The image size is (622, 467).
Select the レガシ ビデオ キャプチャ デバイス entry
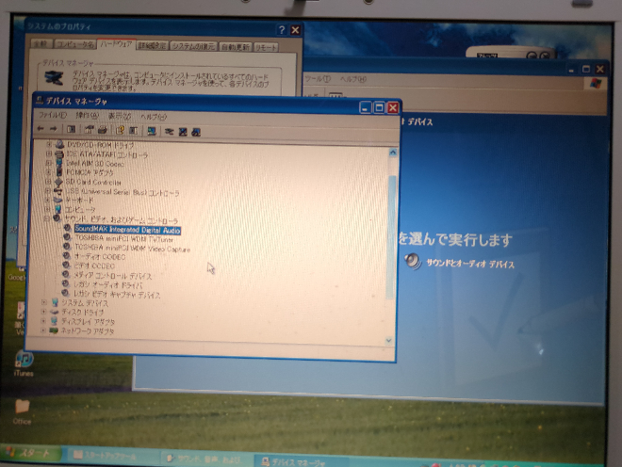click(117, 295)
